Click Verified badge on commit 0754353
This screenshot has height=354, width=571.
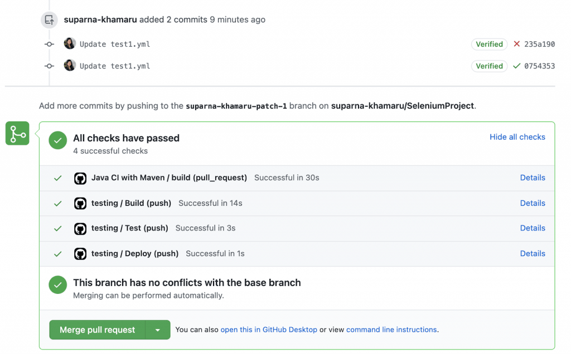coord(489,66)
